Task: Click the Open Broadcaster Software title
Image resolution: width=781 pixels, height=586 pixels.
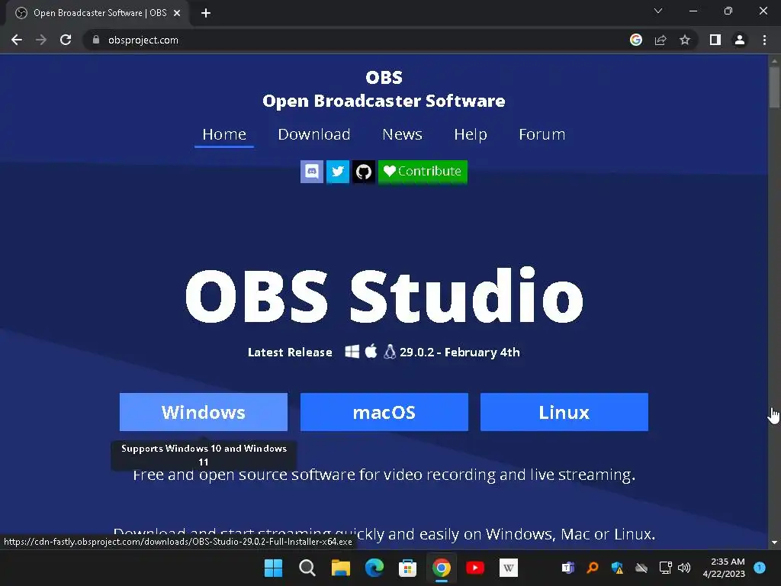Action: click(x=384, y=101)
